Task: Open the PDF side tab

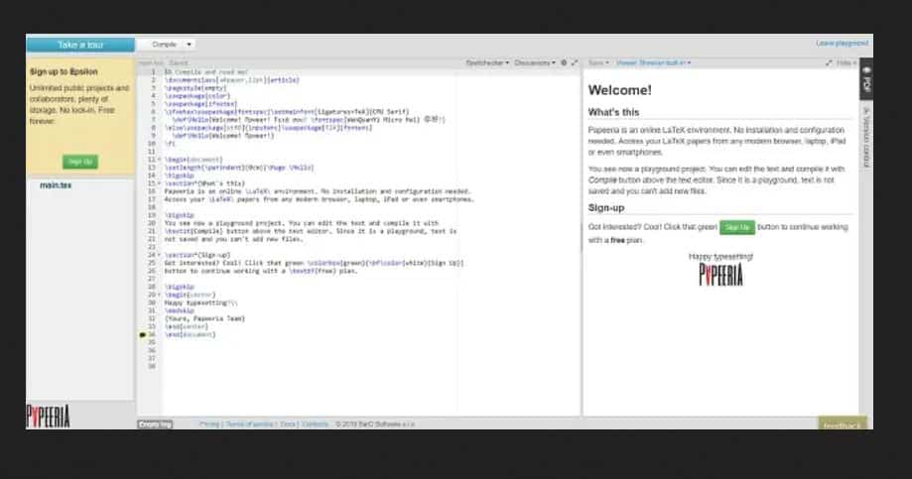Action: (866, 79)
